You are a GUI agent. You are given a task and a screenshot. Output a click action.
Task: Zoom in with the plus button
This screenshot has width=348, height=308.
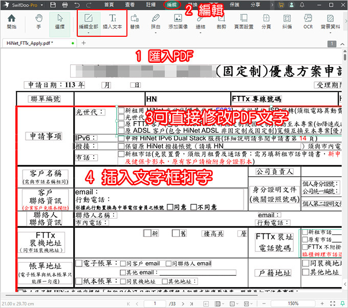click(x=322, y=303)
